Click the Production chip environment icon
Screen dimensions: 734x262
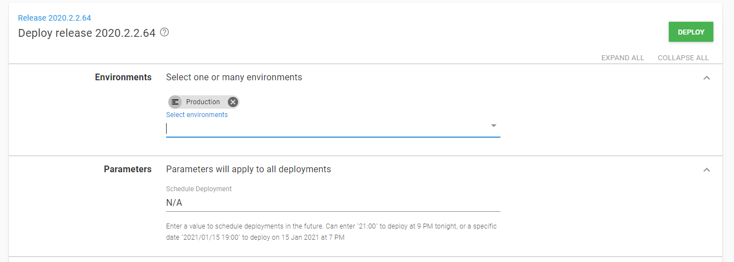click(176, 102)
